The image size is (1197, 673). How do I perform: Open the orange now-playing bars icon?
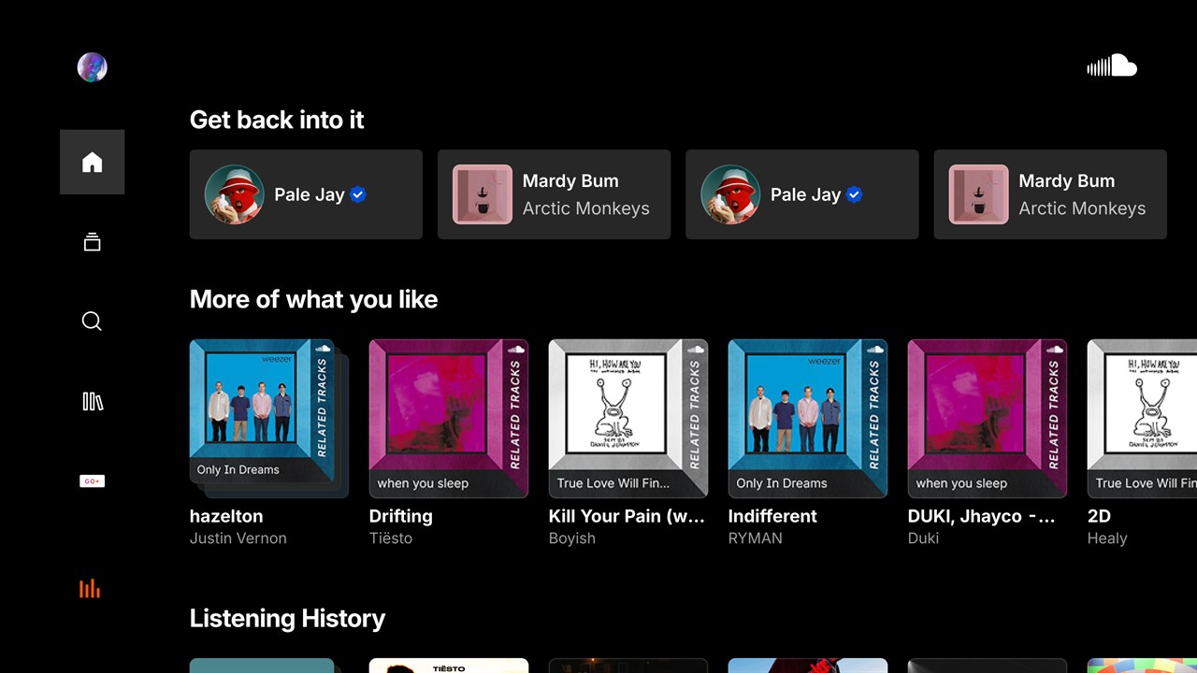pyautogui.click(x=90, y=588)
